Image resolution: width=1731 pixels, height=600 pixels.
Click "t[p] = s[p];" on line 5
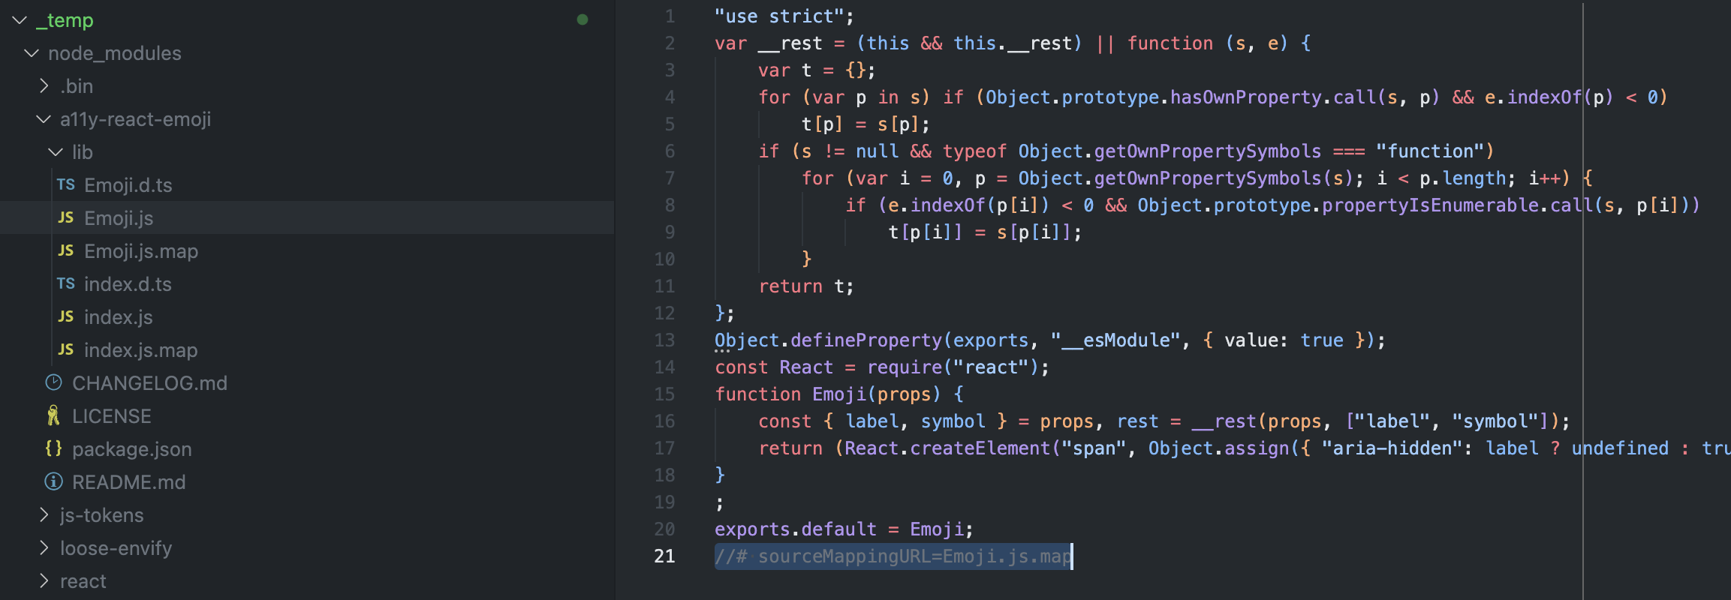(866, 124)
